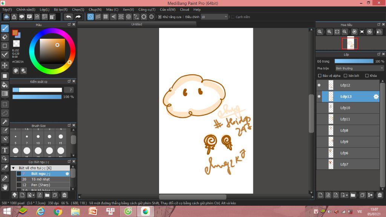Viewport: 386px width, 217px height.
Task: Open the Điều chỉnh correction value dropdown
Action: pyautogui.click(x=214, y=17)
